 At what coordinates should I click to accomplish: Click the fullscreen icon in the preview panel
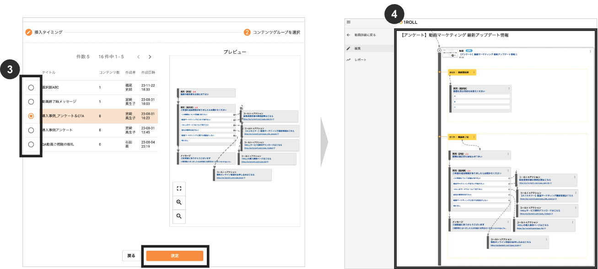point(179,188)
